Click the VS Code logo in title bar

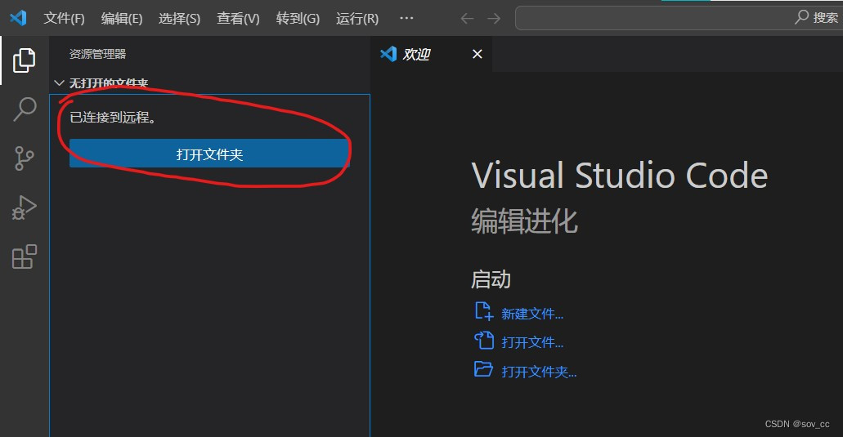(x=18, y=18)
